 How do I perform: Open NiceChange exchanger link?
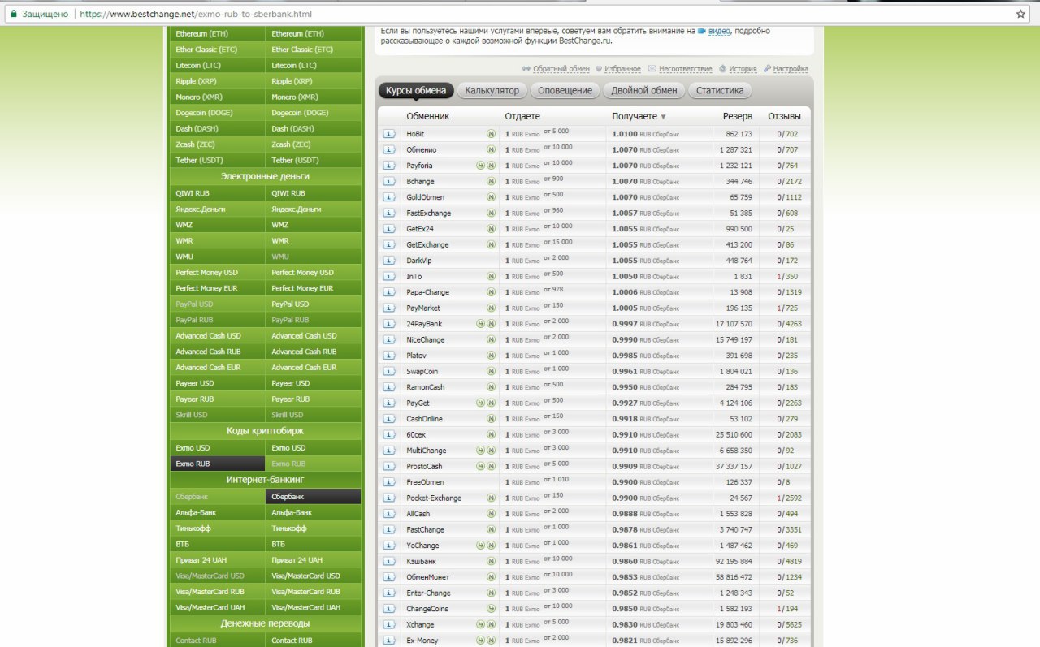point(426,340)
